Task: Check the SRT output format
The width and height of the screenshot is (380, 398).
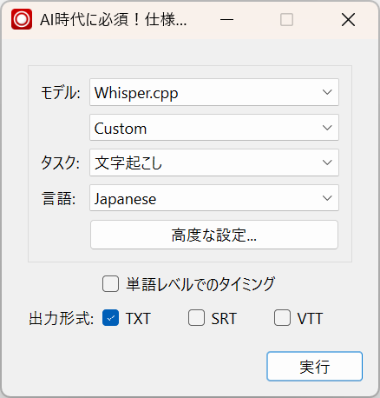Action: [196, 318]
